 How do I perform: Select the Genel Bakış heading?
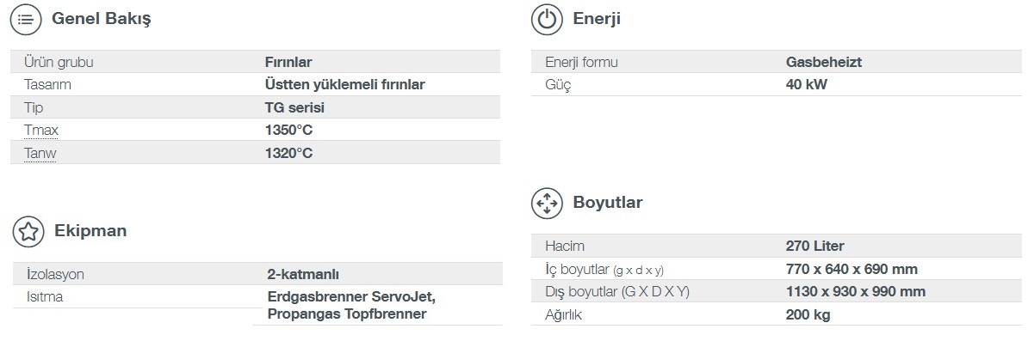pos(102,19)
